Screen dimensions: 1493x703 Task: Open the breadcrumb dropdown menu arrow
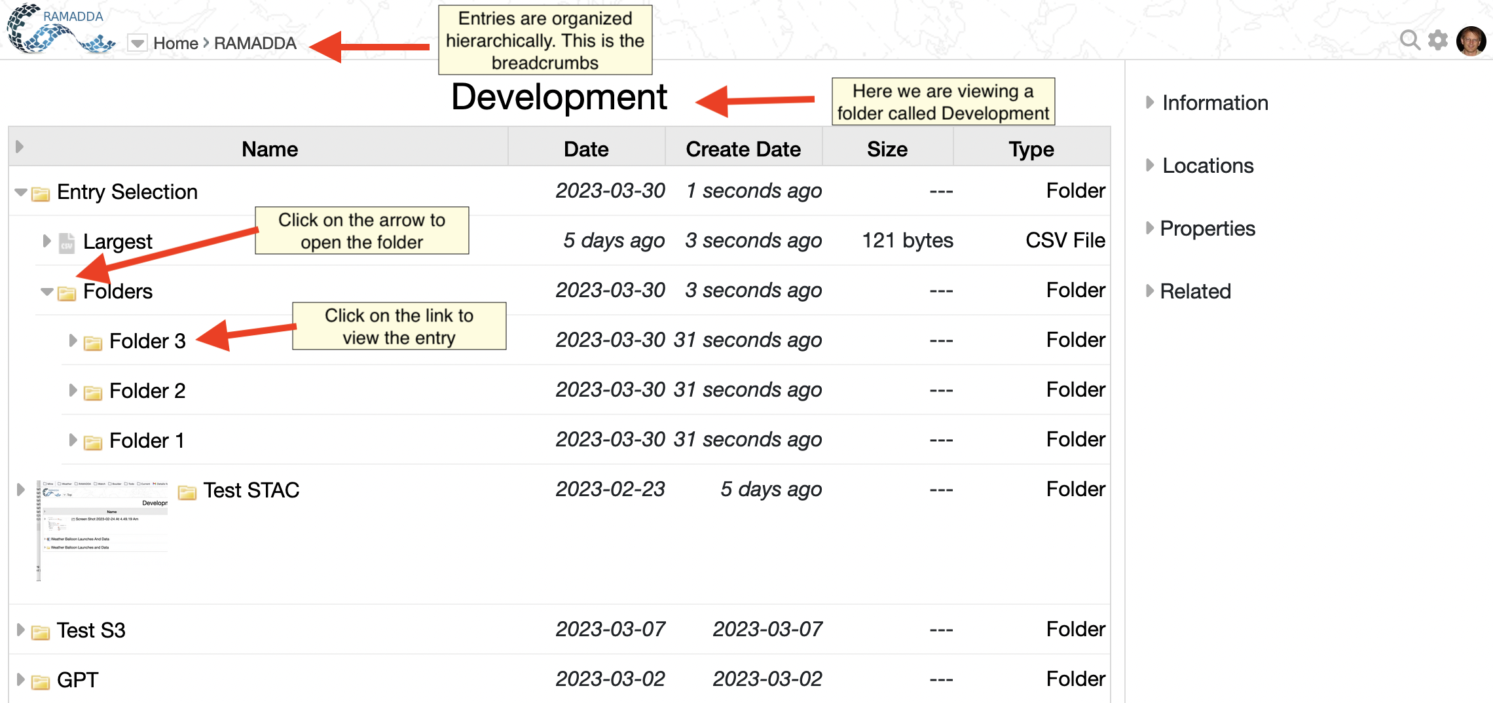[137, 44]
